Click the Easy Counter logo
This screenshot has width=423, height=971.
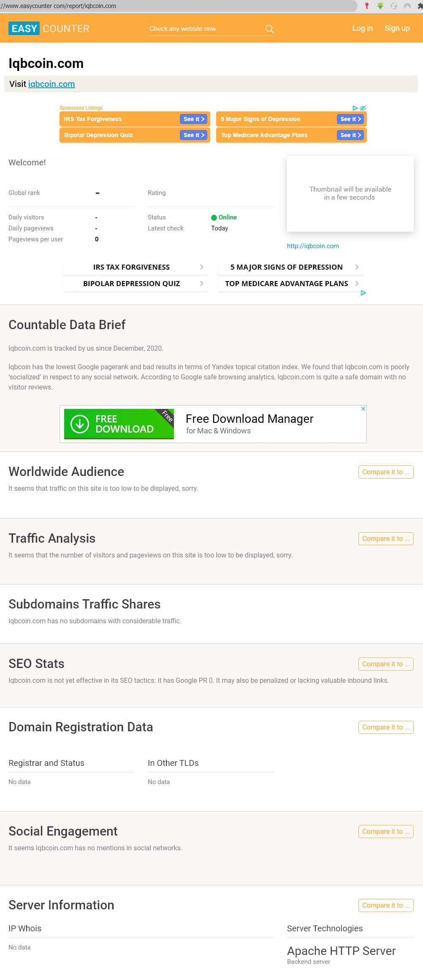tap(49, 29)
